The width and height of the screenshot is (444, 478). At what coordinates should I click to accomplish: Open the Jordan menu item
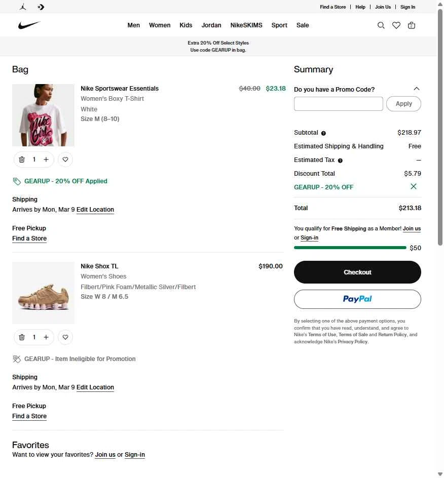point(211,25)
